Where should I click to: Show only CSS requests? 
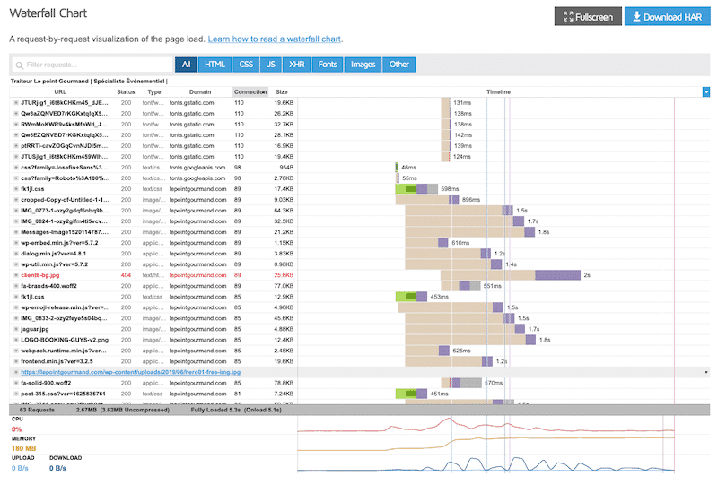pyautogui.click(x=245, y=65)
